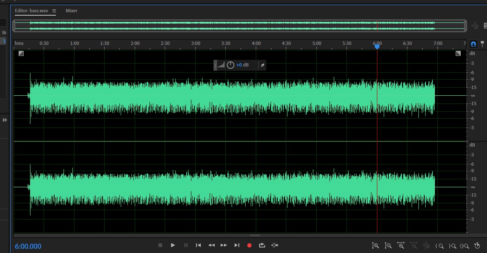Click the 3:00 mark on the timeline ruler
The image size is (487, 253).
click(x=195, y=43)
